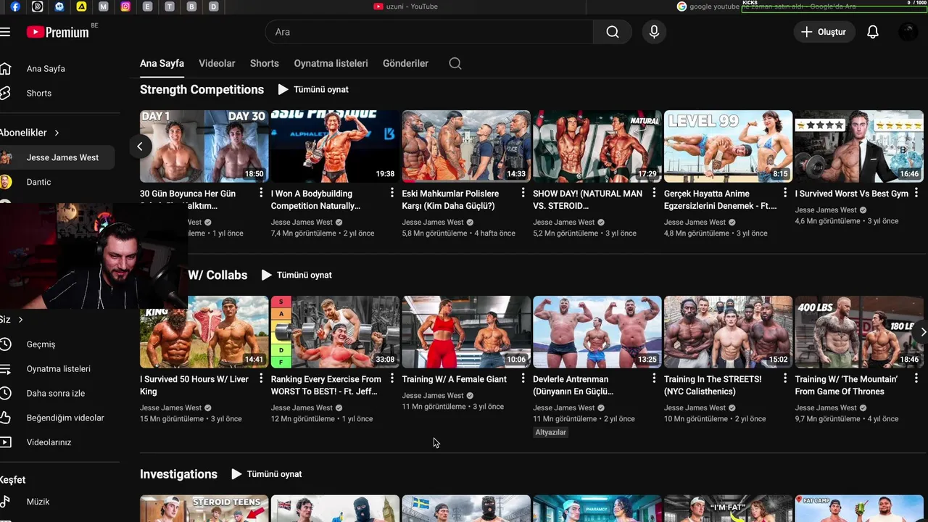Screen dimensions: 928x522
Task: Click the Oluştur create button
Action: click(x=824, y=32)
